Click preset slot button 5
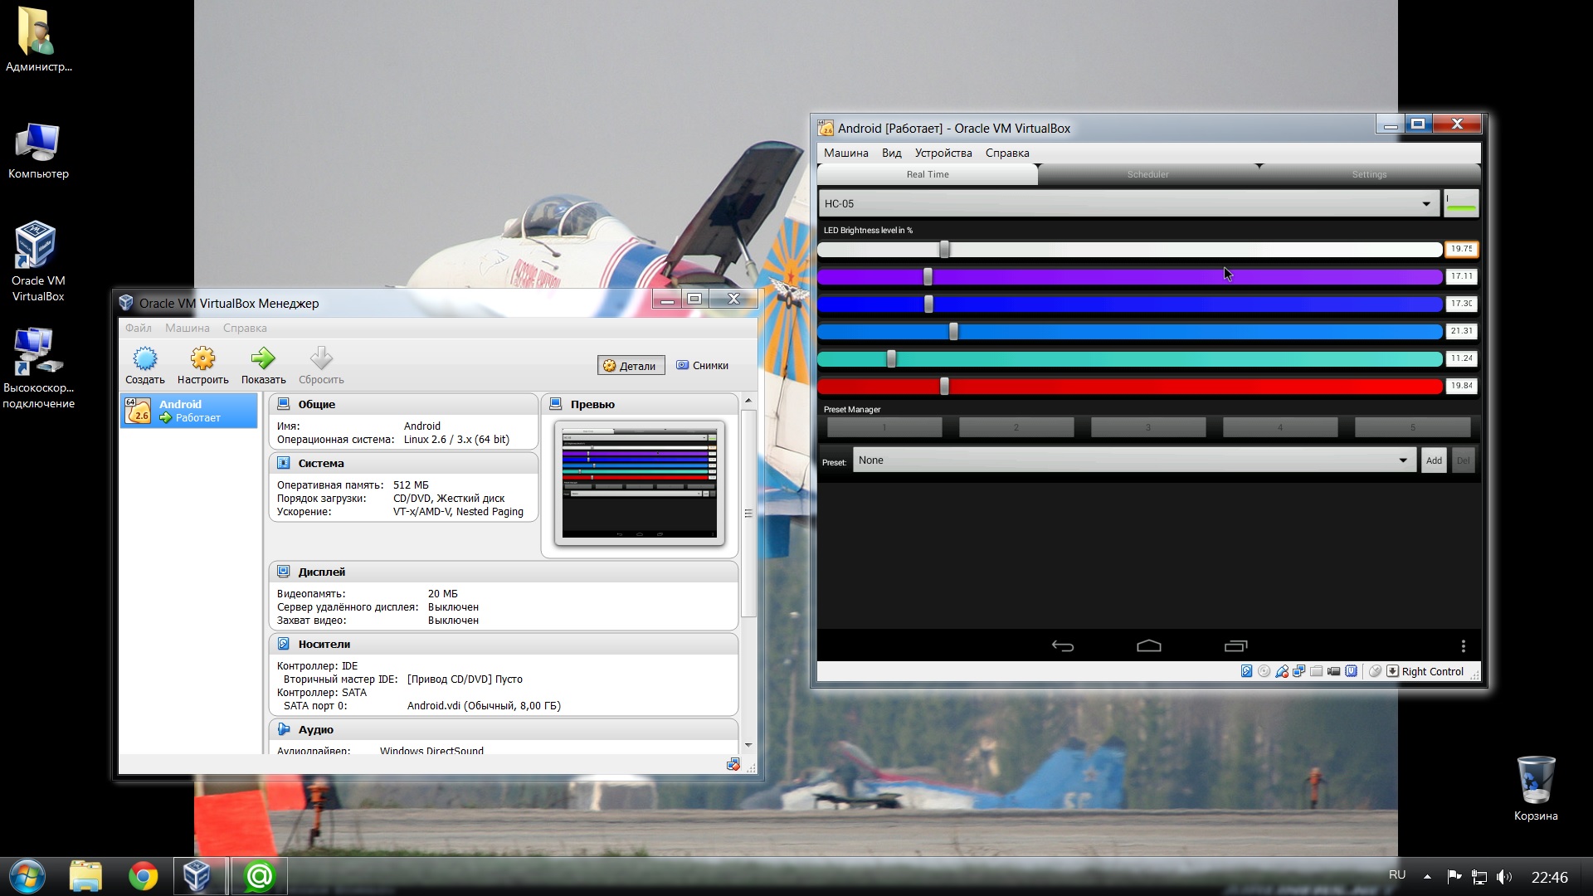 (1412, 427)
